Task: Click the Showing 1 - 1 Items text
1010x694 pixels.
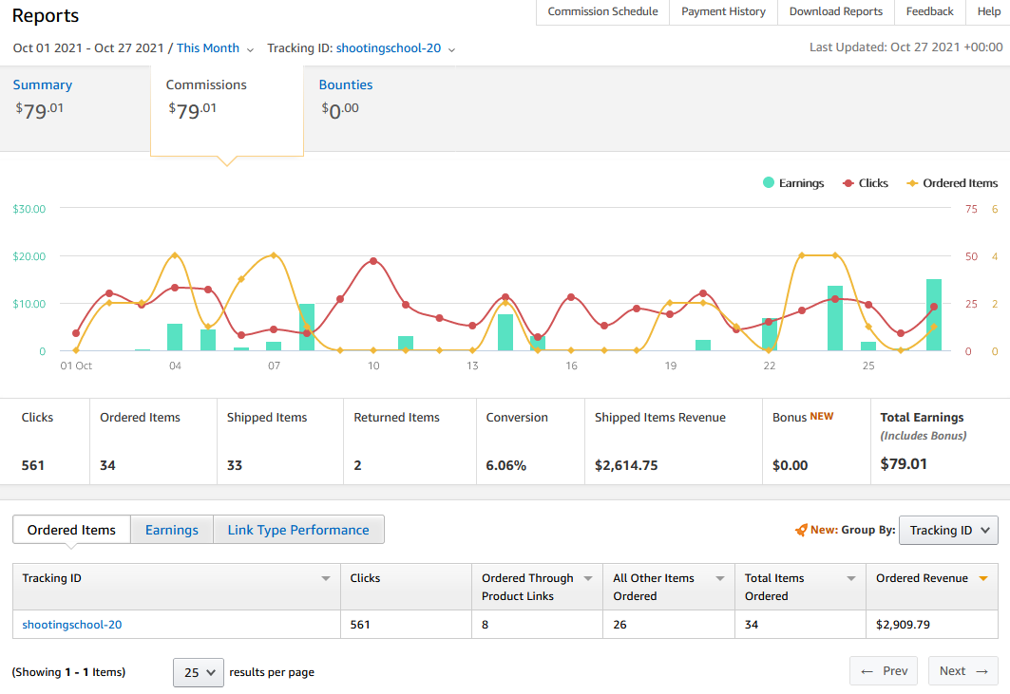Action: pyautogui.click(x=69, y=672)
